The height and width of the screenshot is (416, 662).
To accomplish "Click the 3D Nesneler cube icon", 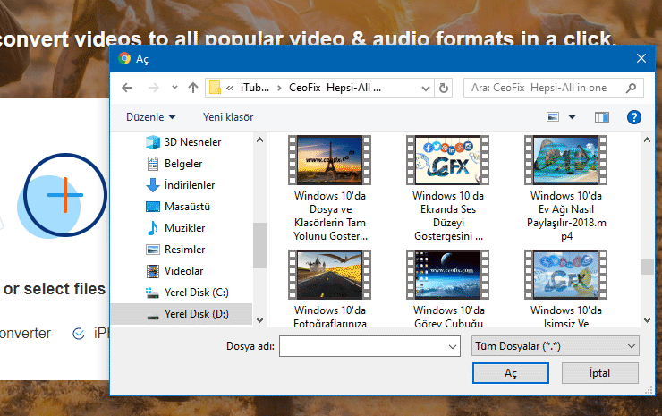I will click(152, 142).
